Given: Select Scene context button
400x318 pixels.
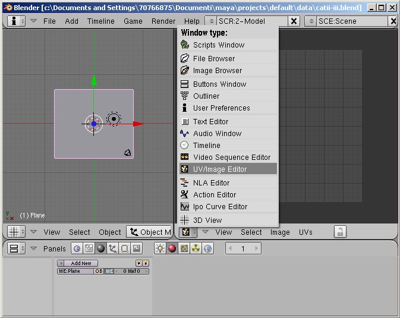Looking at the screenshot, I should click(x=137, y=248).
